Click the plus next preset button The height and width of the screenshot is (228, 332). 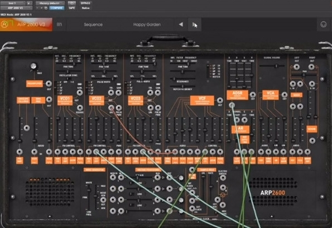[x=41, y=8]
